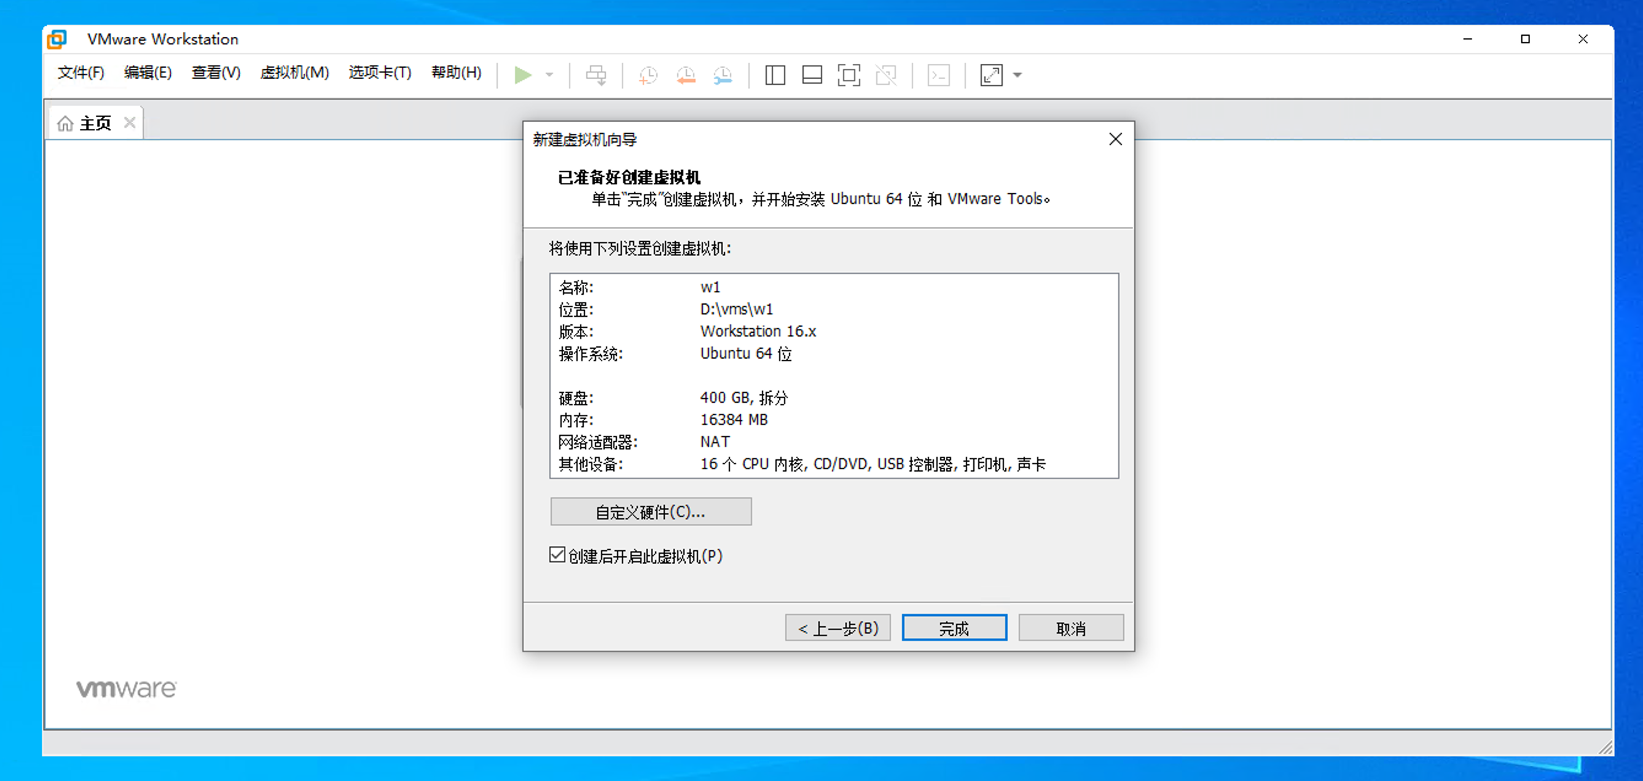Viewport: 1643px width, 781px height.
Task: Enter full screen mode
Action: tap(849, 74)
